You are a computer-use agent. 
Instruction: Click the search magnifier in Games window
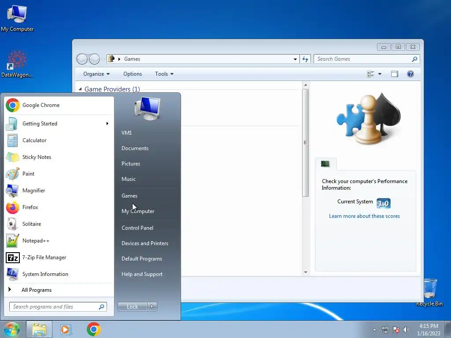click(x=414, y=59)
